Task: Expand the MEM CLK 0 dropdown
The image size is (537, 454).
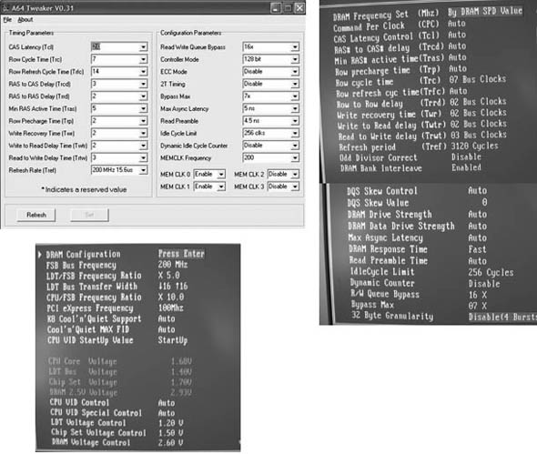Action: point(221,175)
